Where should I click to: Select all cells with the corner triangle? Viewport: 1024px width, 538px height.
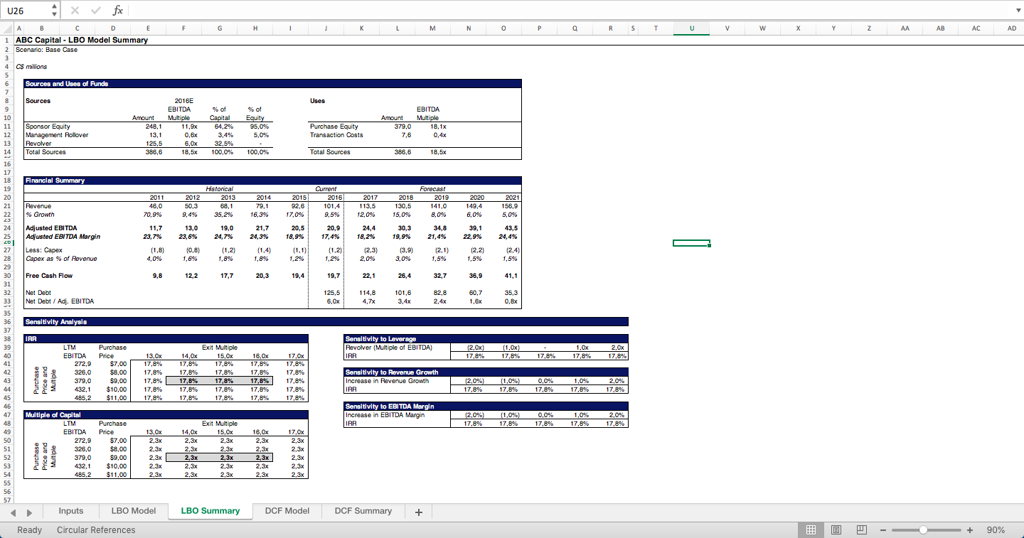(7, 28)
